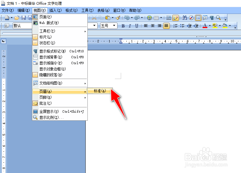Select the center alignment icon
241x173 pixels.
tap(152, 26)
